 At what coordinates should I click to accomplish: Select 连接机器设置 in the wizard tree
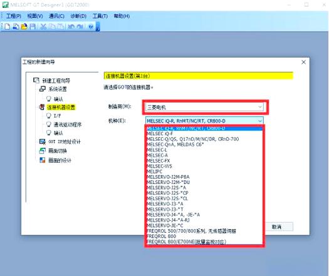click(61, 107)
